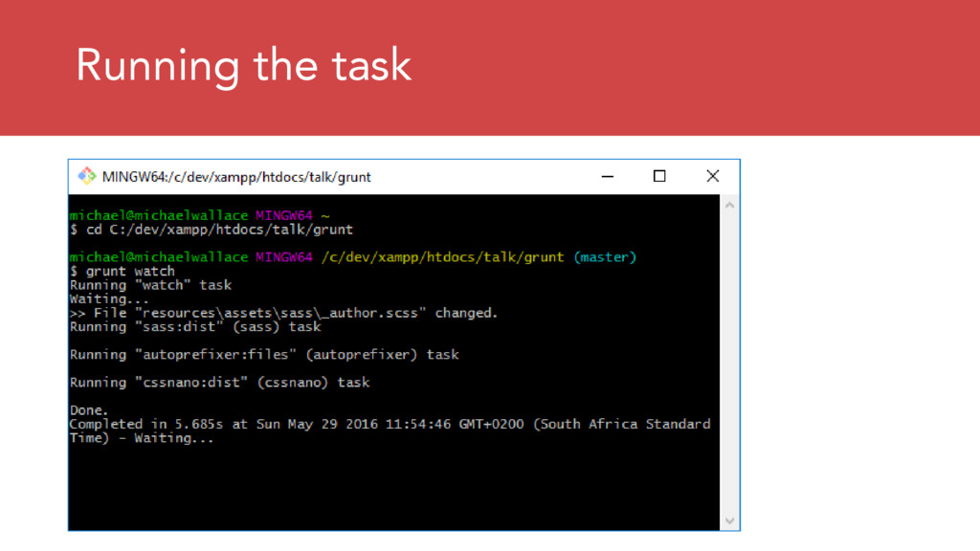Click the 'Done.' output line
980x551 pixels.
coord(89,410)
